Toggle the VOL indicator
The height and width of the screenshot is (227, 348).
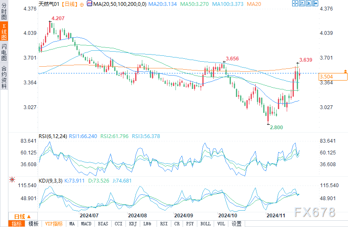(221, 224)
